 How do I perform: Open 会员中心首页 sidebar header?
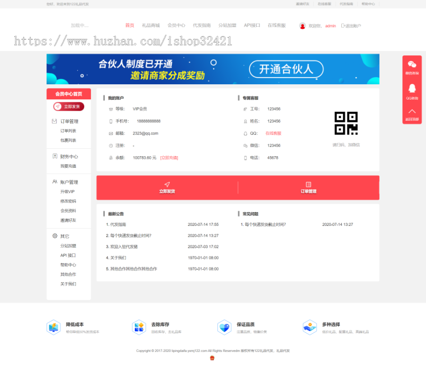click(69, 94)
